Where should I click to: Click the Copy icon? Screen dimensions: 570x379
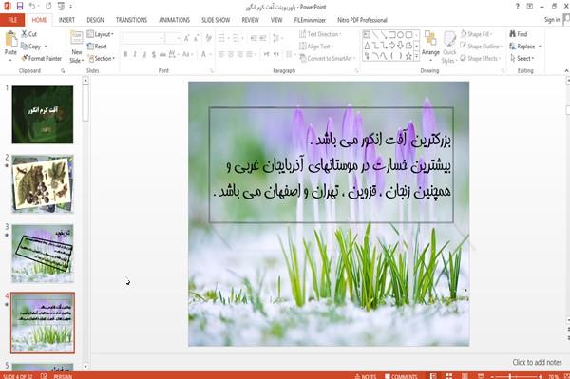(30, 47)
